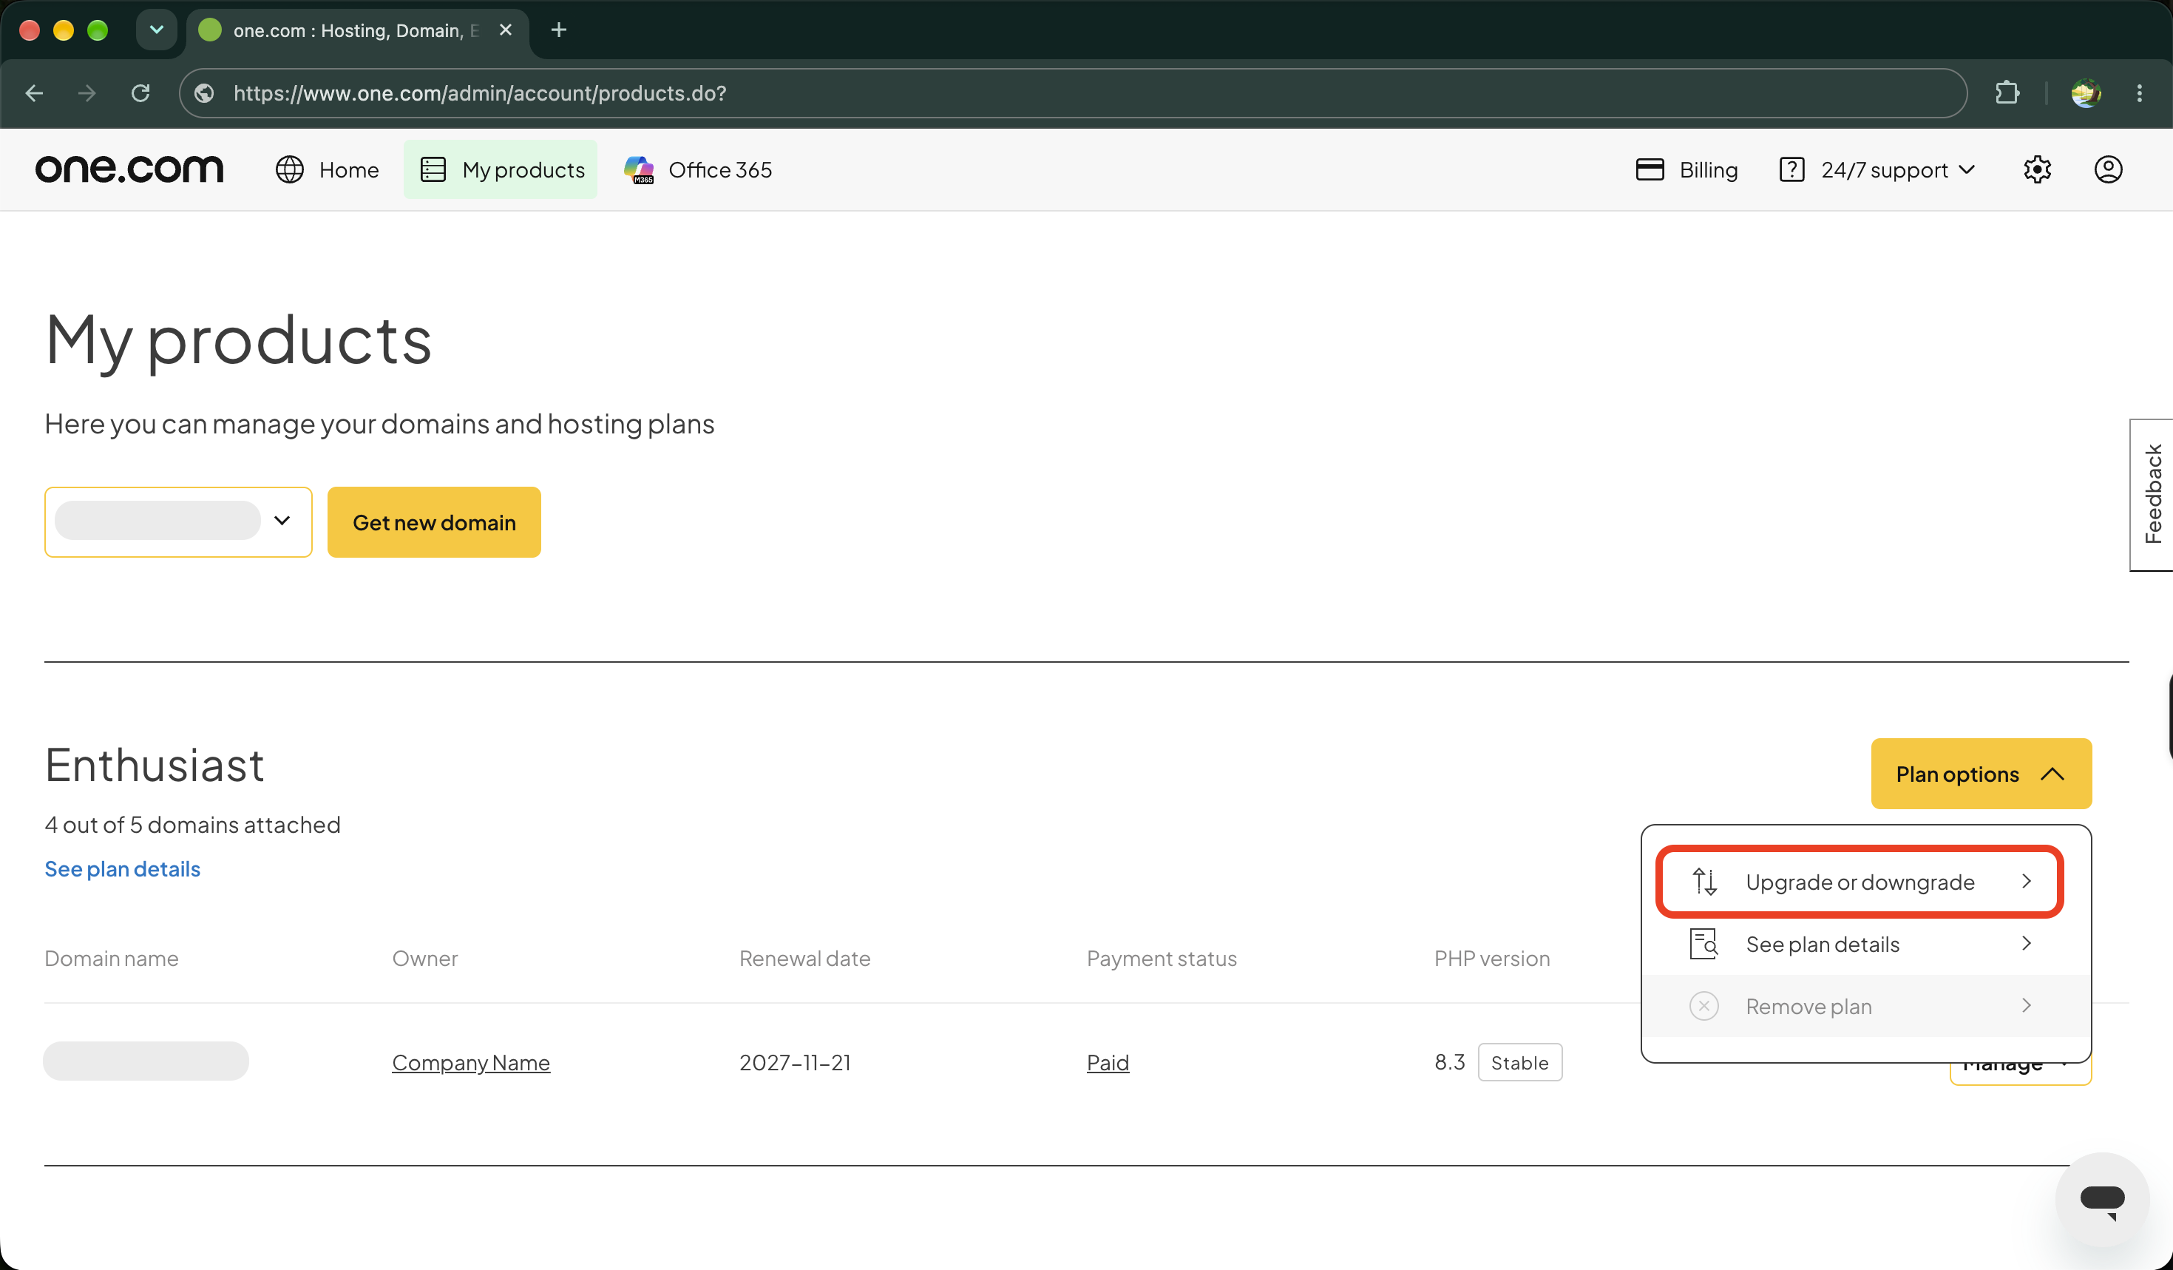
Task: Click the one.com logo
Action: [129, 169]
